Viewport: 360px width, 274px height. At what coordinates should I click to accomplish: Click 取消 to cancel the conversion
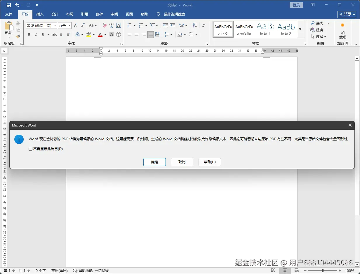[182, 162]
